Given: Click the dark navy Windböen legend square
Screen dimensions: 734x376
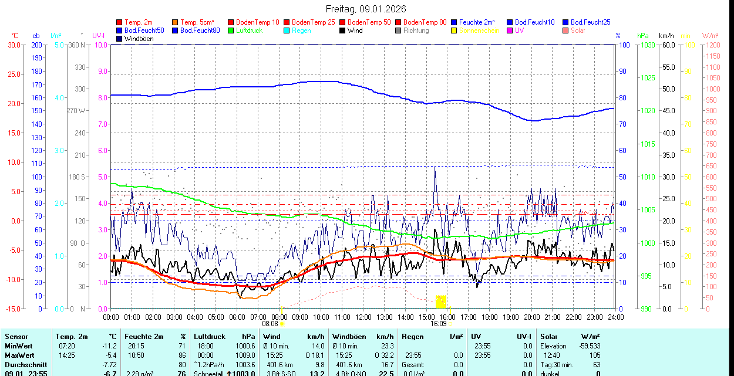Looking at the screenshot, I should pos(120,39).
